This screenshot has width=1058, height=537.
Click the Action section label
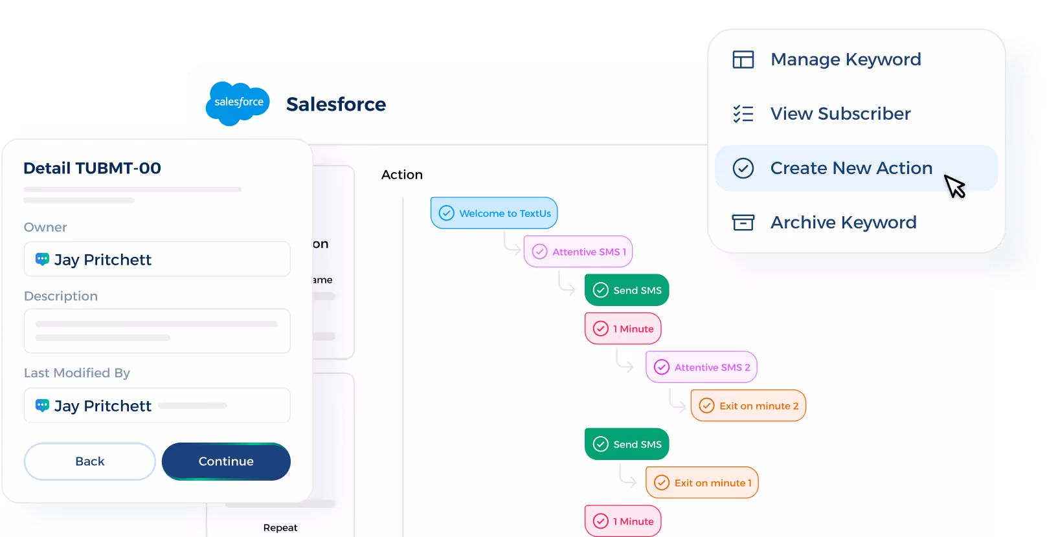tap(402, 175)
